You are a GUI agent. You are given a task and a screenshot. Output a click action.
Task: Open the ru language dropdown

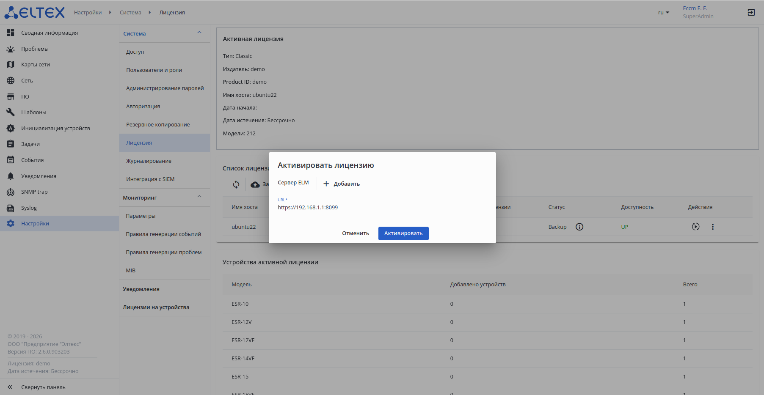point(663,13)
